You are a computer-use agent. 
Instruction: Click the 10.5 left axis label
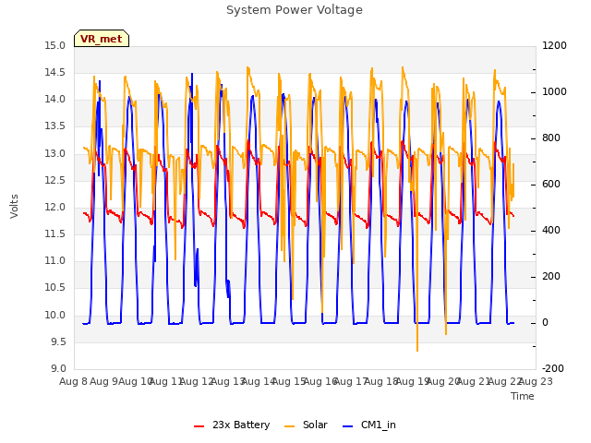pos(55,288)
